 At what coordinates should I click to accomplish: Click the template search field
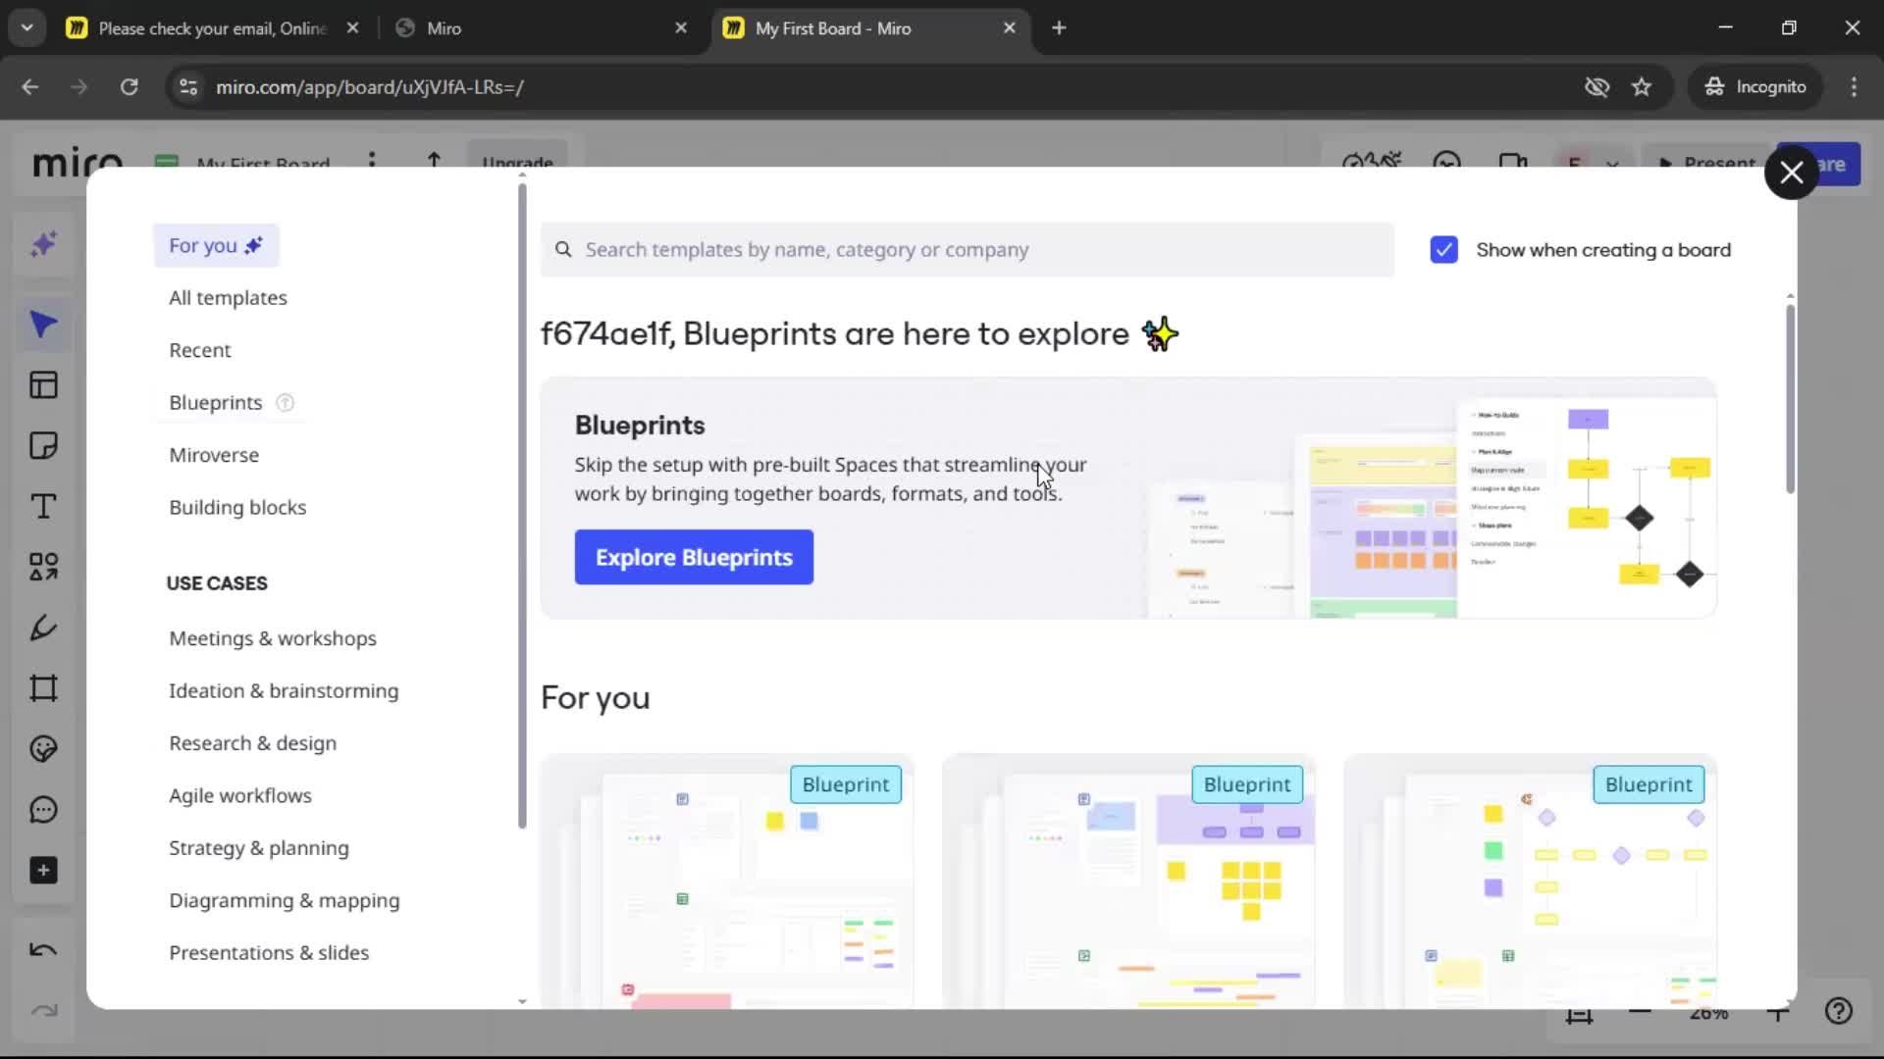(967, 250)
